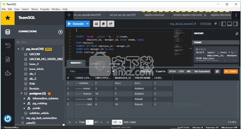The width and height of the screenshot is (244, 129).
Task: Toggle the bottom panel layout
Action: click(x=229, y=24)
